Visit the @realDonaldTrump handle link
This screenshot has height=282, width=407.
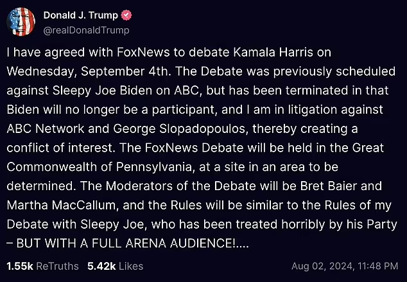click(86, 30)
